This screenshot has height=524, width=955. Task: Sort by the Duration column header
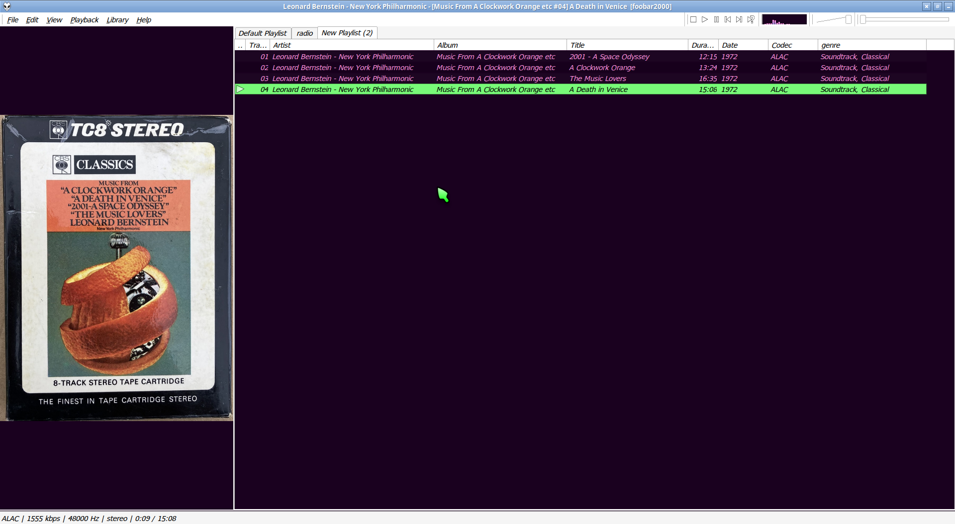click(x=703, y=45)
